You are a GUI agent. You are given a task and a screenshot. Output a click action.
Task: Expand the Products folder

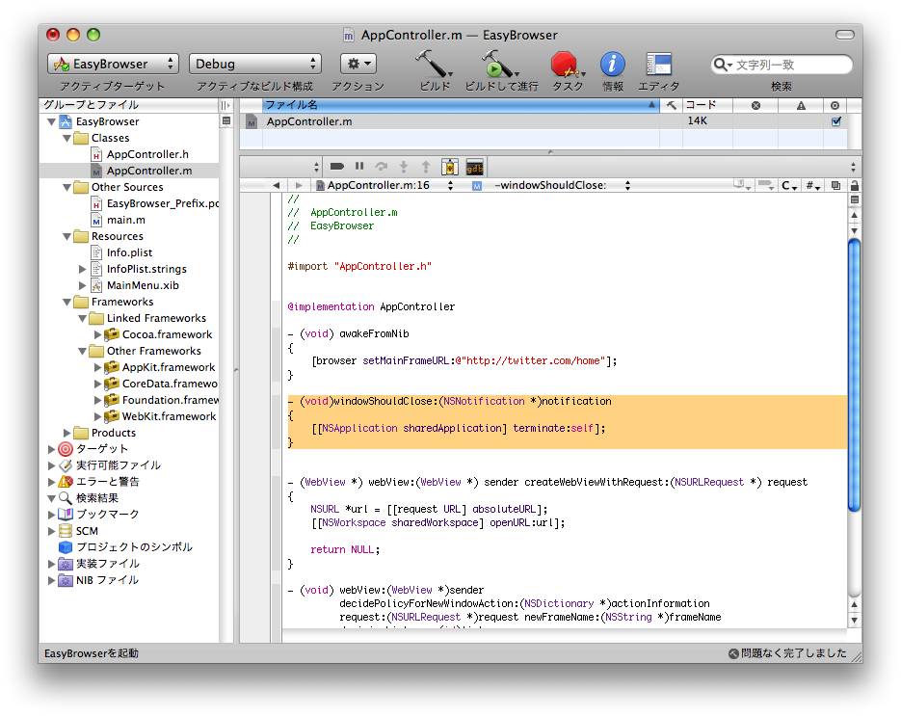[66, 433]
